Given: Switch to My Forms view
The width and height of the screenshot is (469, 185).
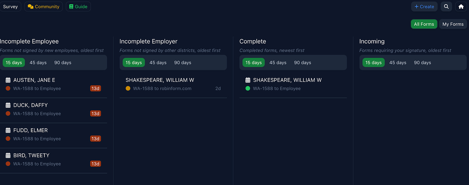Looking at the screenshot, I should click(453, 24).
